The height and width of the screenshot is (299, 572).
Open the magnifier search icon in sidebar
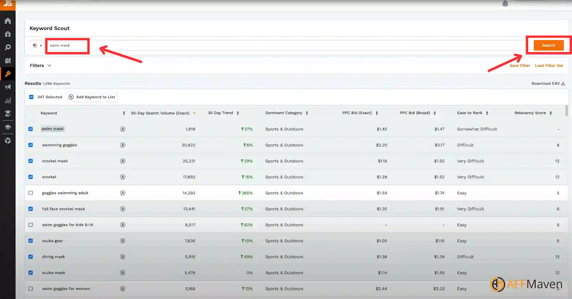8,47
